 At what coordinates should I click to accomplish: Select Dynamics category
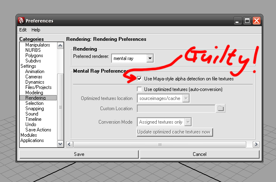[x=35, y=82]
